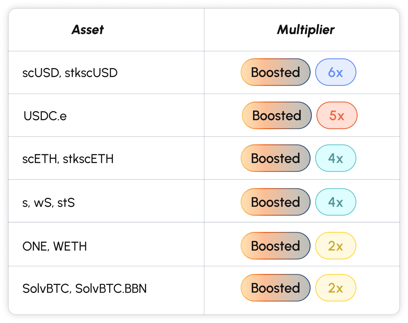Click the scUSD, stkscUSD asset label

[x=70, y=73]
